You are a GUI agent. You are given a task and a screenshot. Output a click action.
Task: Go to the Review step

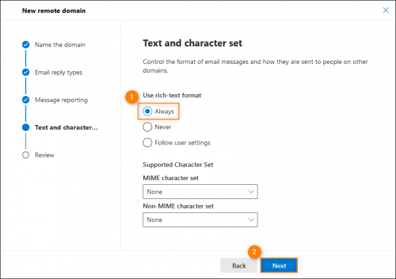[44, 155]
